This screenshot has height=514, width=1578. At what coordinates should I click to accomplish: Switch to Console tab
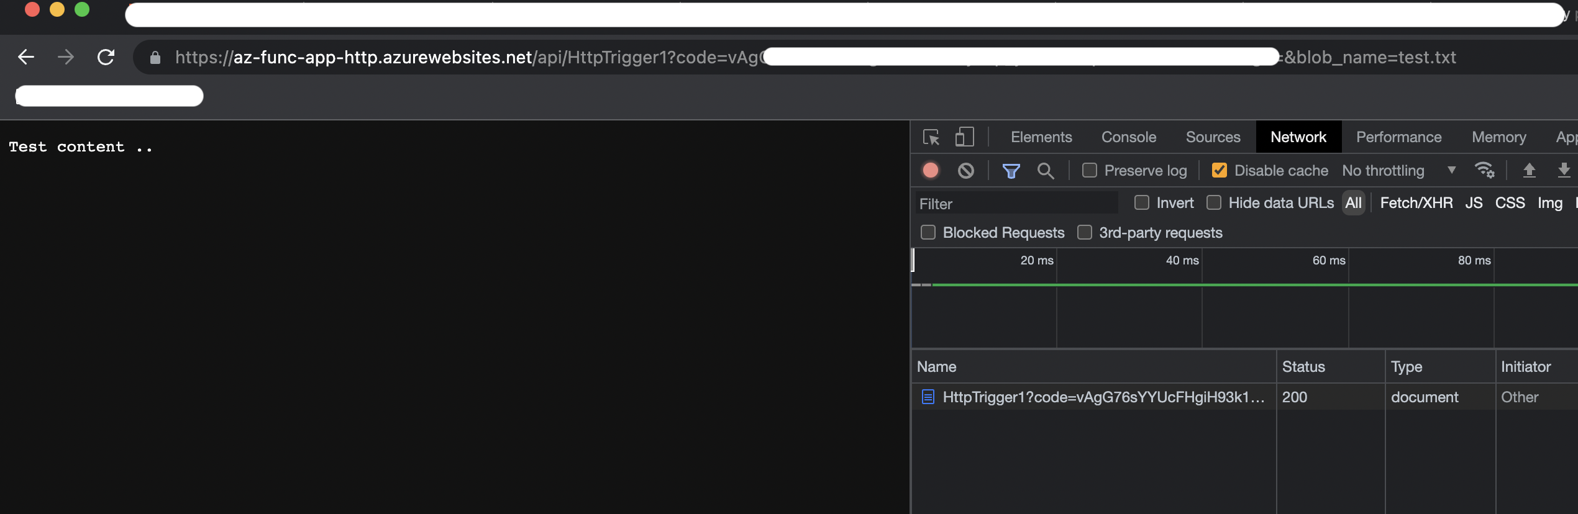point(1129,137)
